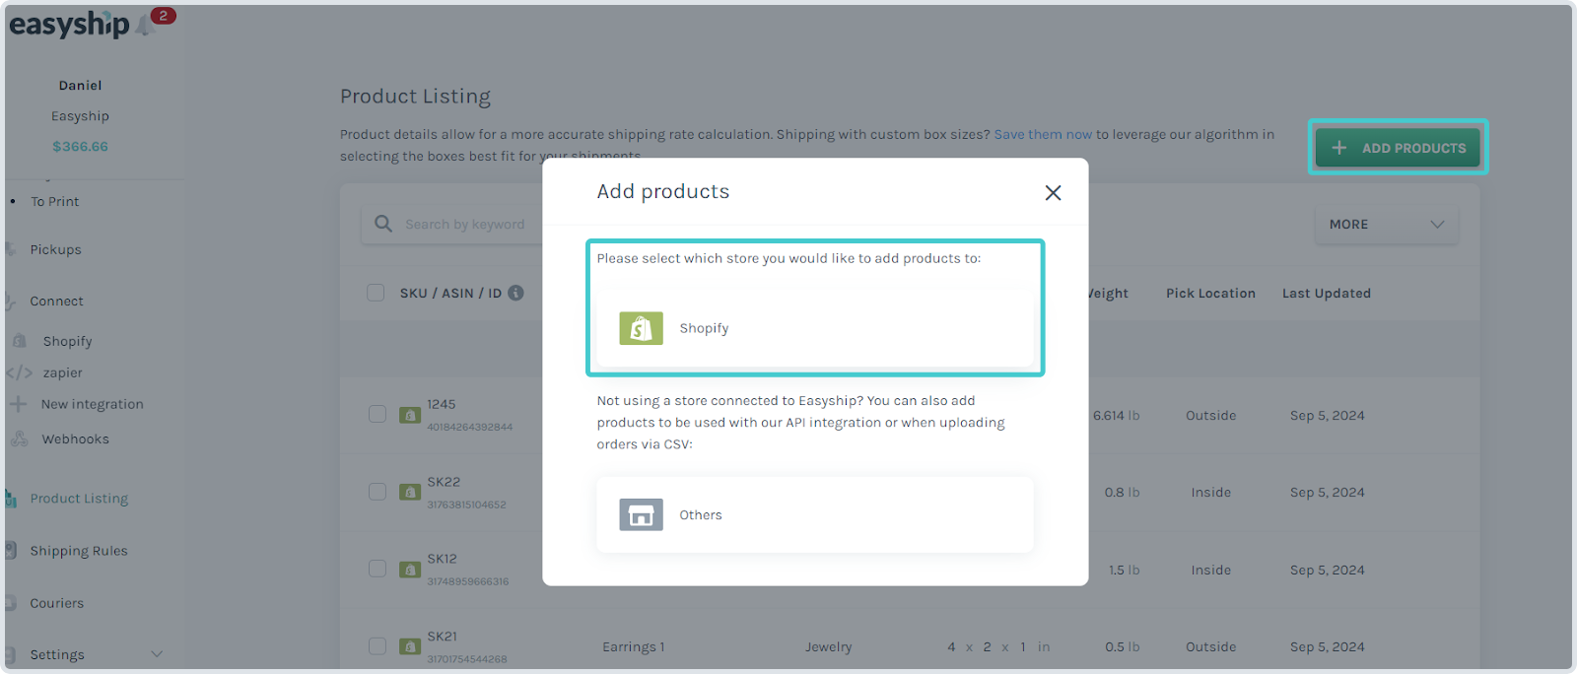Click the plus icon beside New integration
The height and width of the screenshot is (674, 1577).
(x=18, y=404)
